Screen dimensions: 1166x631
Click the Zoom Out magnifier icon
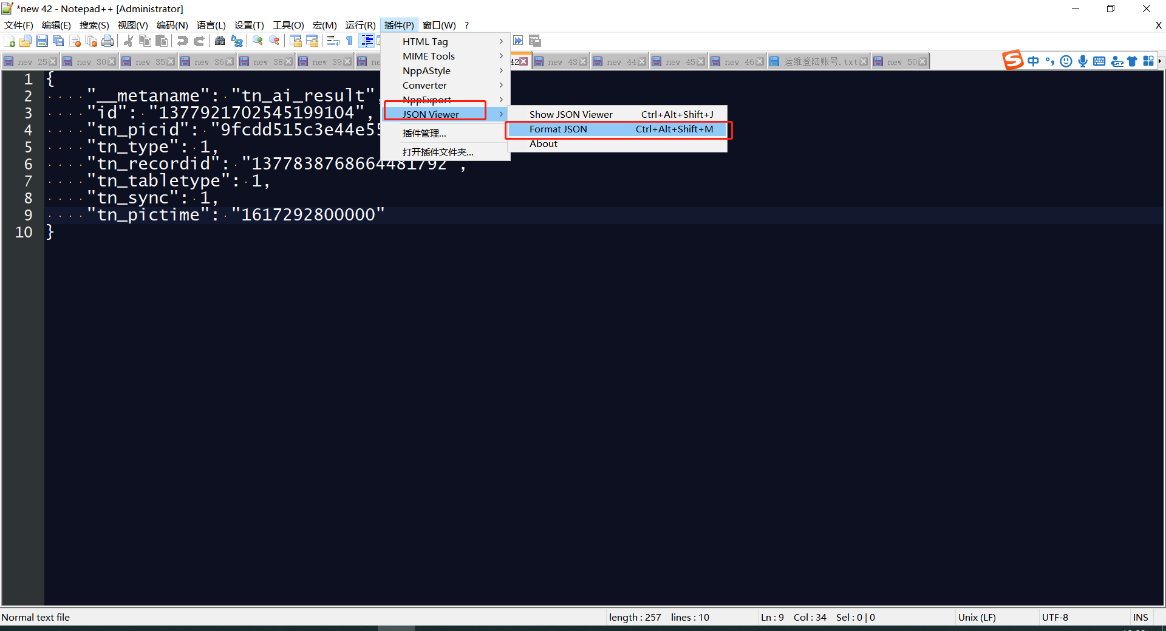[274, 41]
